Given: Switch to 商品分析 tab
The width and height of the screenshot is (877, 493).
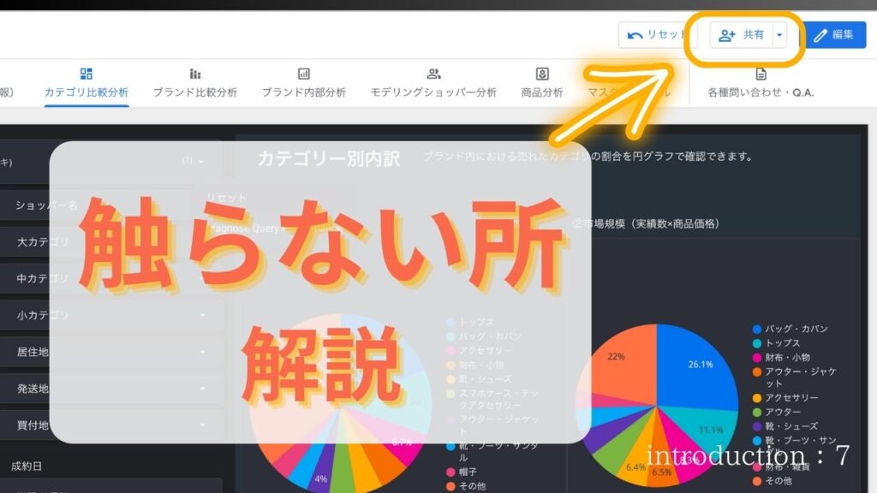Looking at the screenshot, I should click(x=542, y=84).
